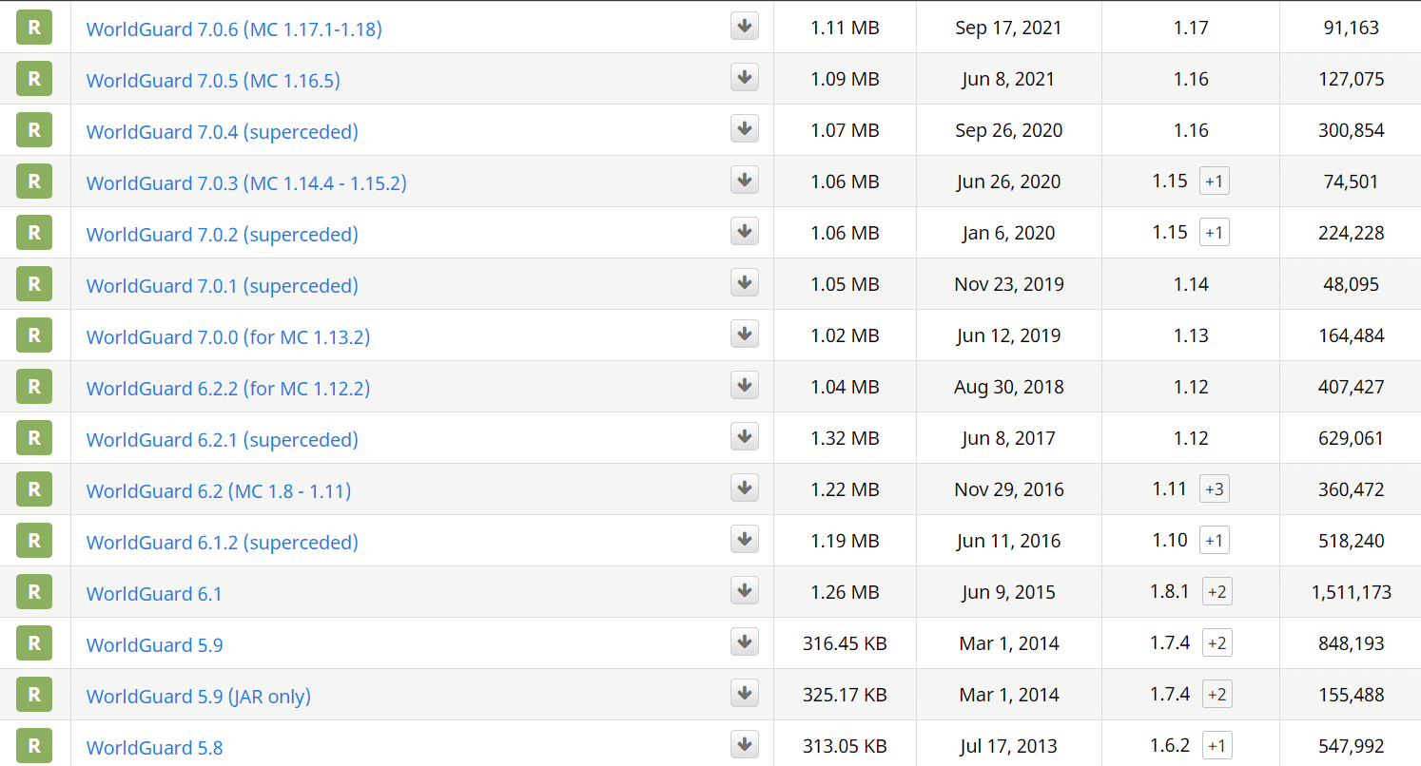This screenshot has height=766, width=1421.
Task: Open WorldGuard 6.1.2 (superceded) link
Action: click(x=222, y=543)
